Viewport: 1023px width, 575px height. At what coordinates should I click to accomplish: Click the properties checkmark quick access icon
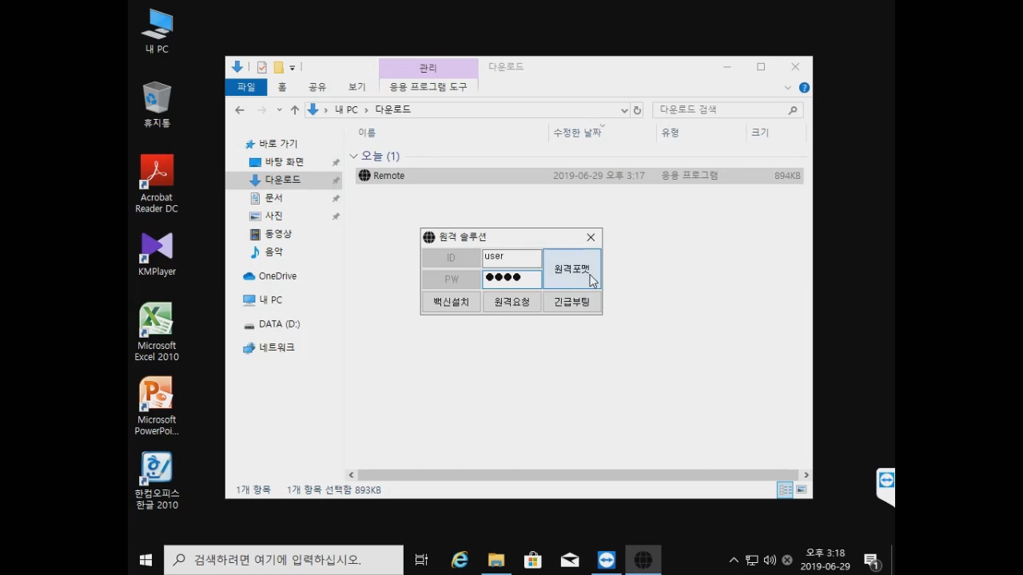tap(261, 67)
